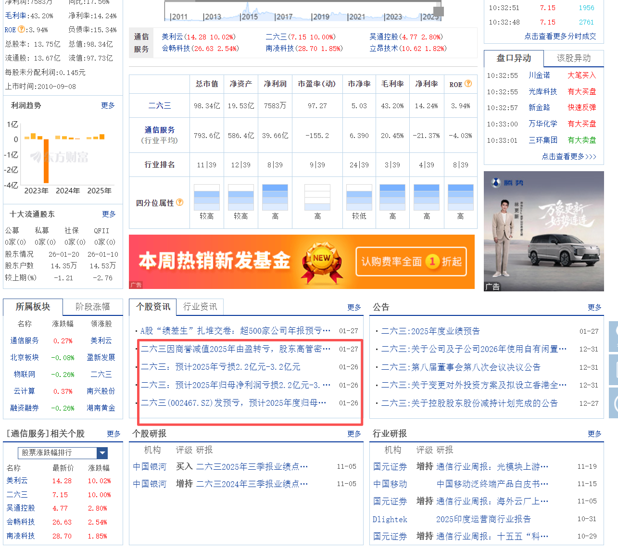Click 南凌科技 in related stocks ranking

(x=21, y=536)
